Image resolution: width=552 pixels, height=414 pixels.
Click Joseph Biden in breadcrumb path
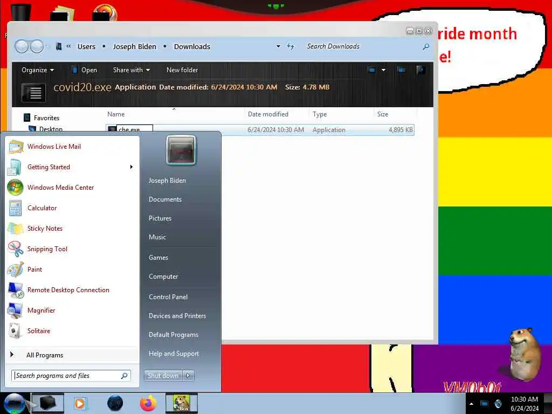[134, 46]
